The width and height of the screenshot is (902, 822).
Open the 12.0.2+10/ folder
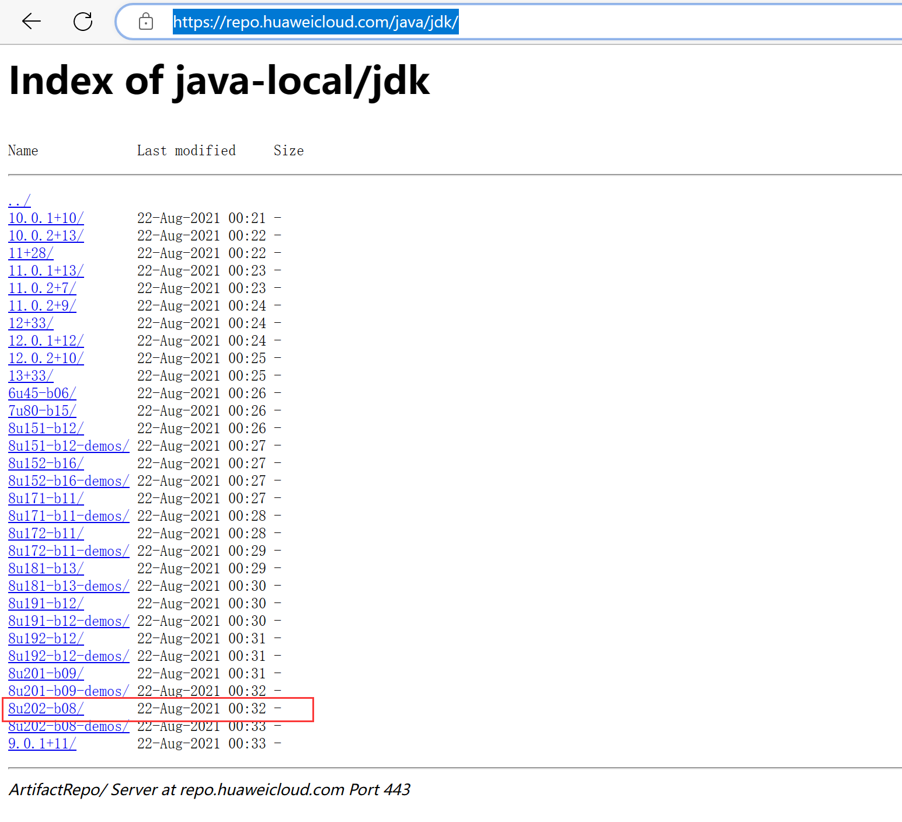coord(46,358)
